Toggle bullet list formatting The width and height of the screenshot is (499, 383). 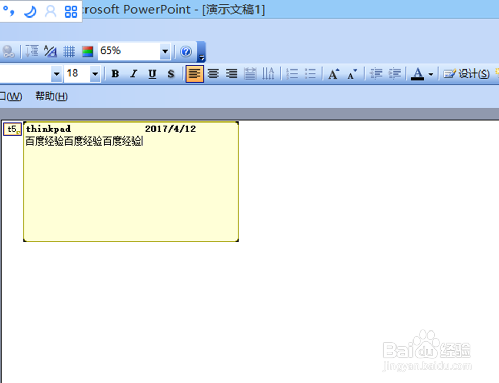click(x=311, y=74)
